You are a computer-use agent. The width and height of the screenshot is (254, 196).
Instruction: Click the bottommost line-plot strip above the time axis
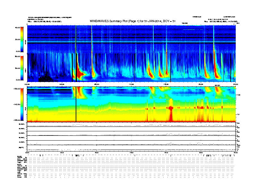[x=131, y=148]
